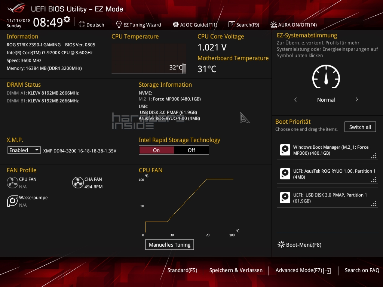Select next EZ tuning profile arrow

pyautogui.click(x=356, y=99)
